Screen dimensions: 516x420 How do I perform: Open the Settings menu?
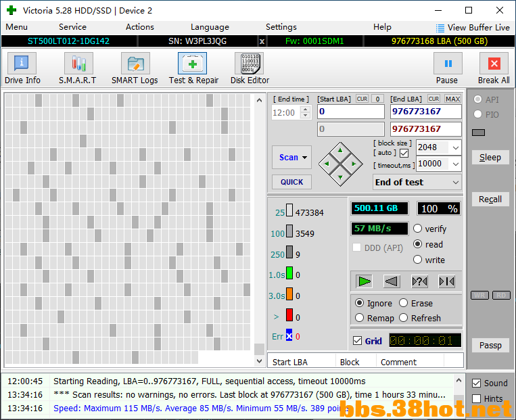pyautogui.click(x=281, y=27)
